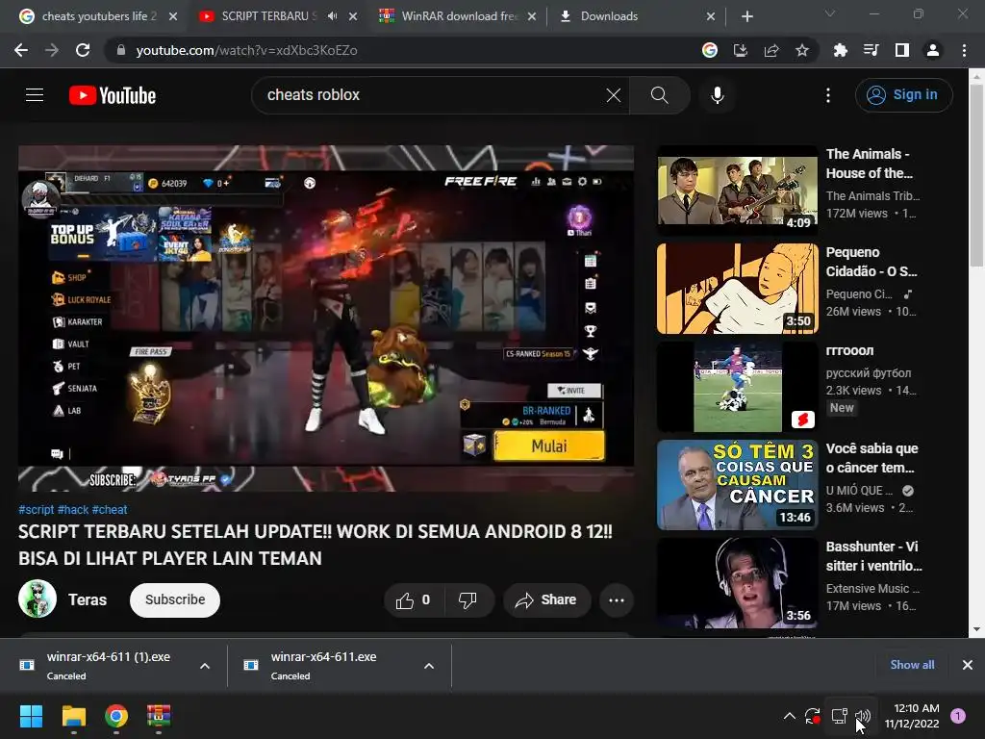985x739 pixels.
Task: Open Chrome tab search chevron
Action: point(830,13)
